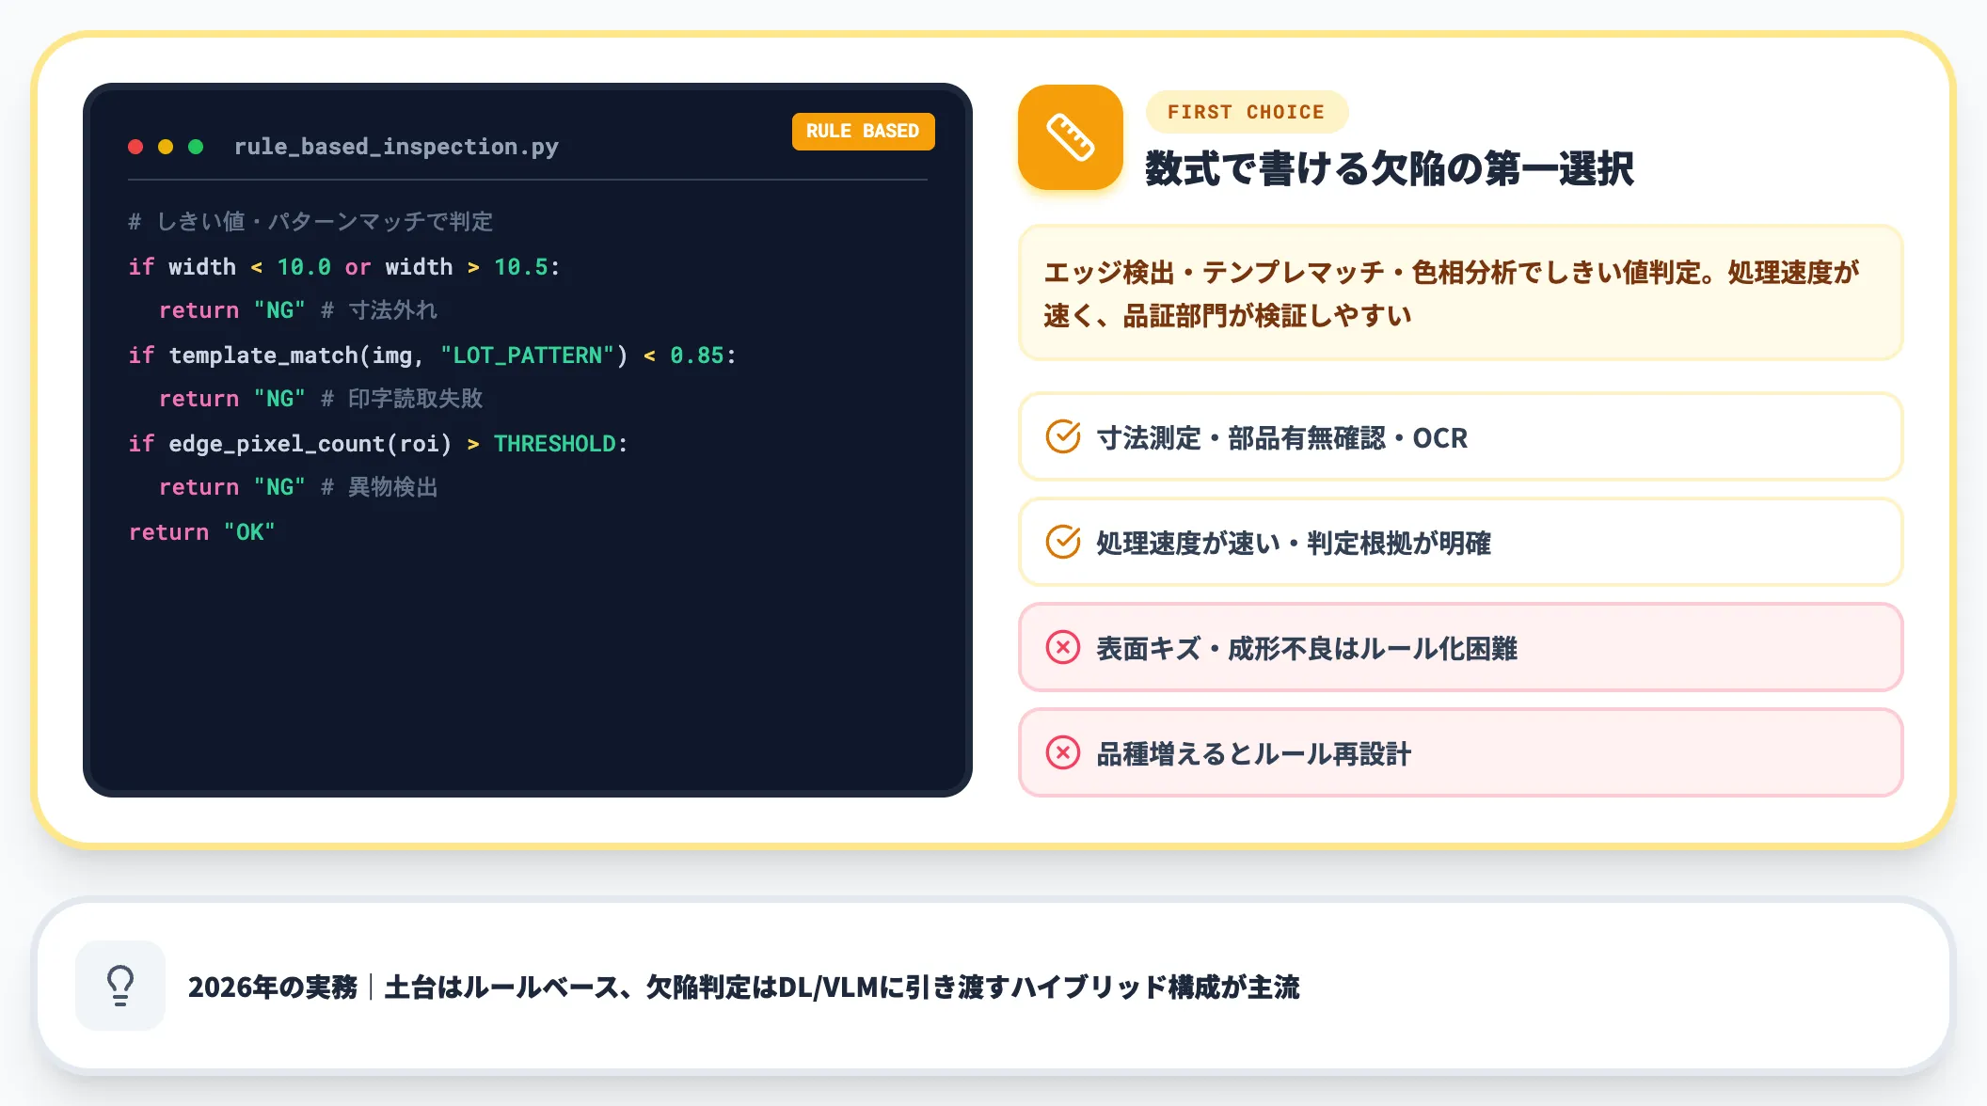1987x1106 pixels.
Task: Click cross icon beside 表面キズ・成形不良
Action: click(x=1063, y=647)
